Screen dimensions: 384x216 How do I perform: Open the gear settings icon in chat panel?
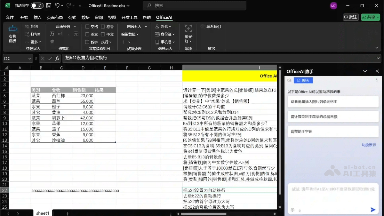coord(292,210)
